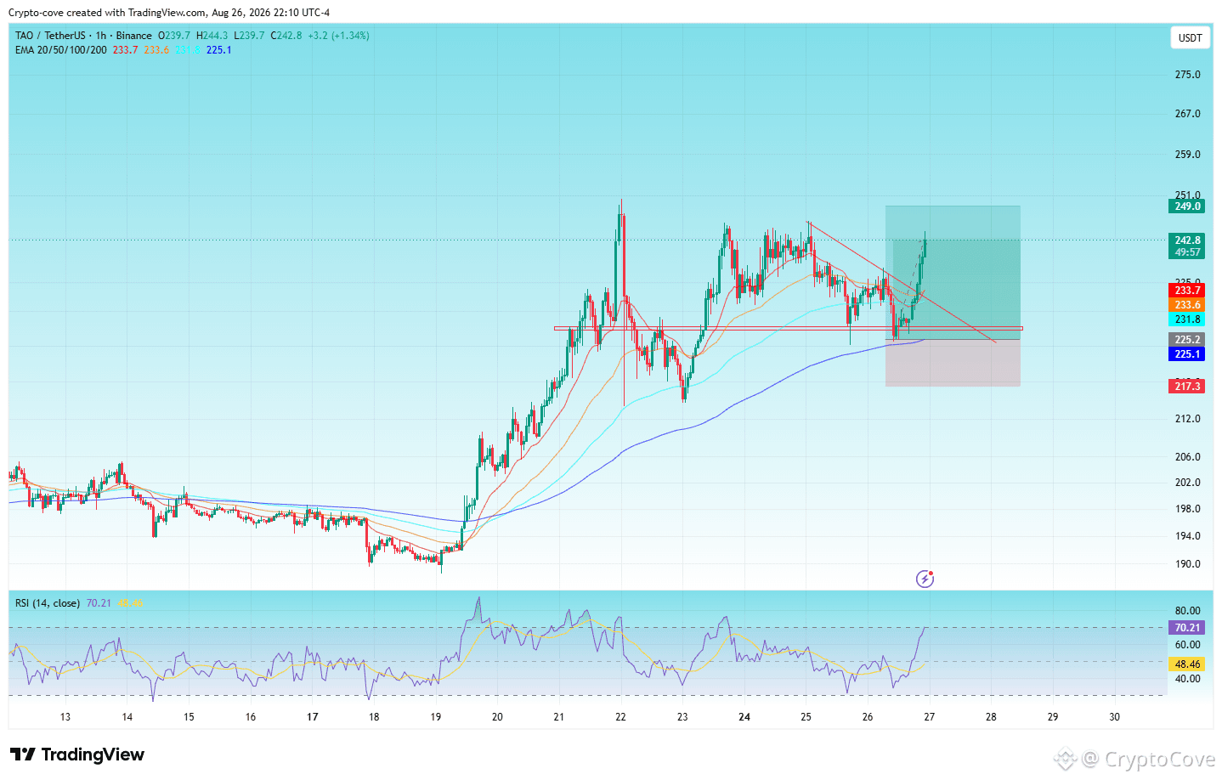The width and height of the screenshot is (1222, 780).
Task: Click date 15 on the time axis
Action: pos(189,717)
